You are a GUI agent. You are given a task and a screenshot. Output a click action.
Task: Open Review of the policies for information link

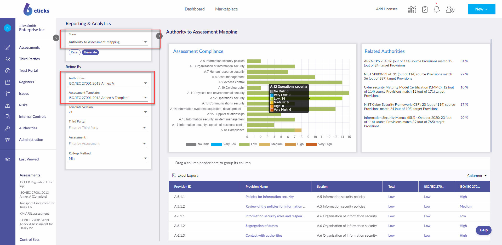click(x=275, y=207)
